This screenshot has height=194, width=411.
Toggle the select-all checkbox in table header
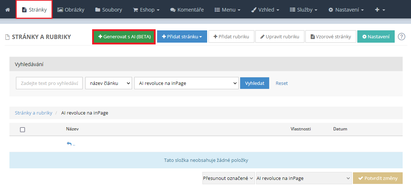pyautogui.click(x=22, y=129)
